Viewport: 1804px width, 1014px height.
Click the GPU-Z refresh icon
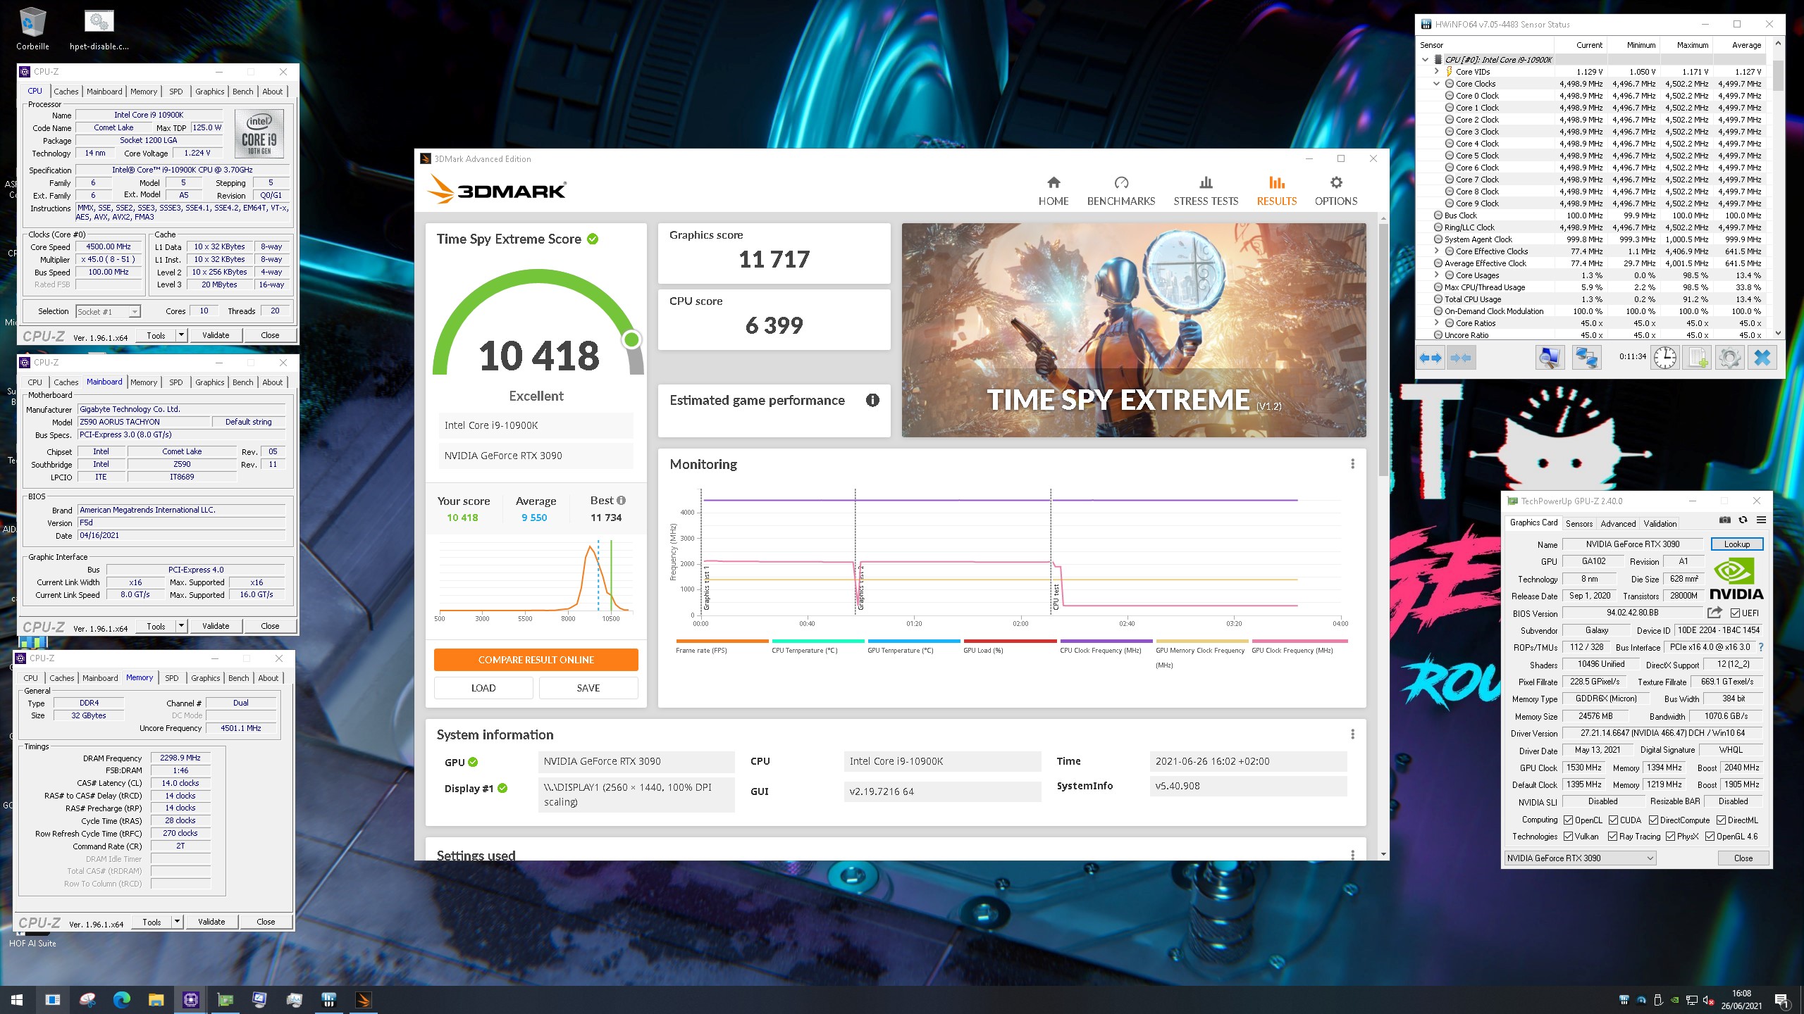click(1743, 520)
